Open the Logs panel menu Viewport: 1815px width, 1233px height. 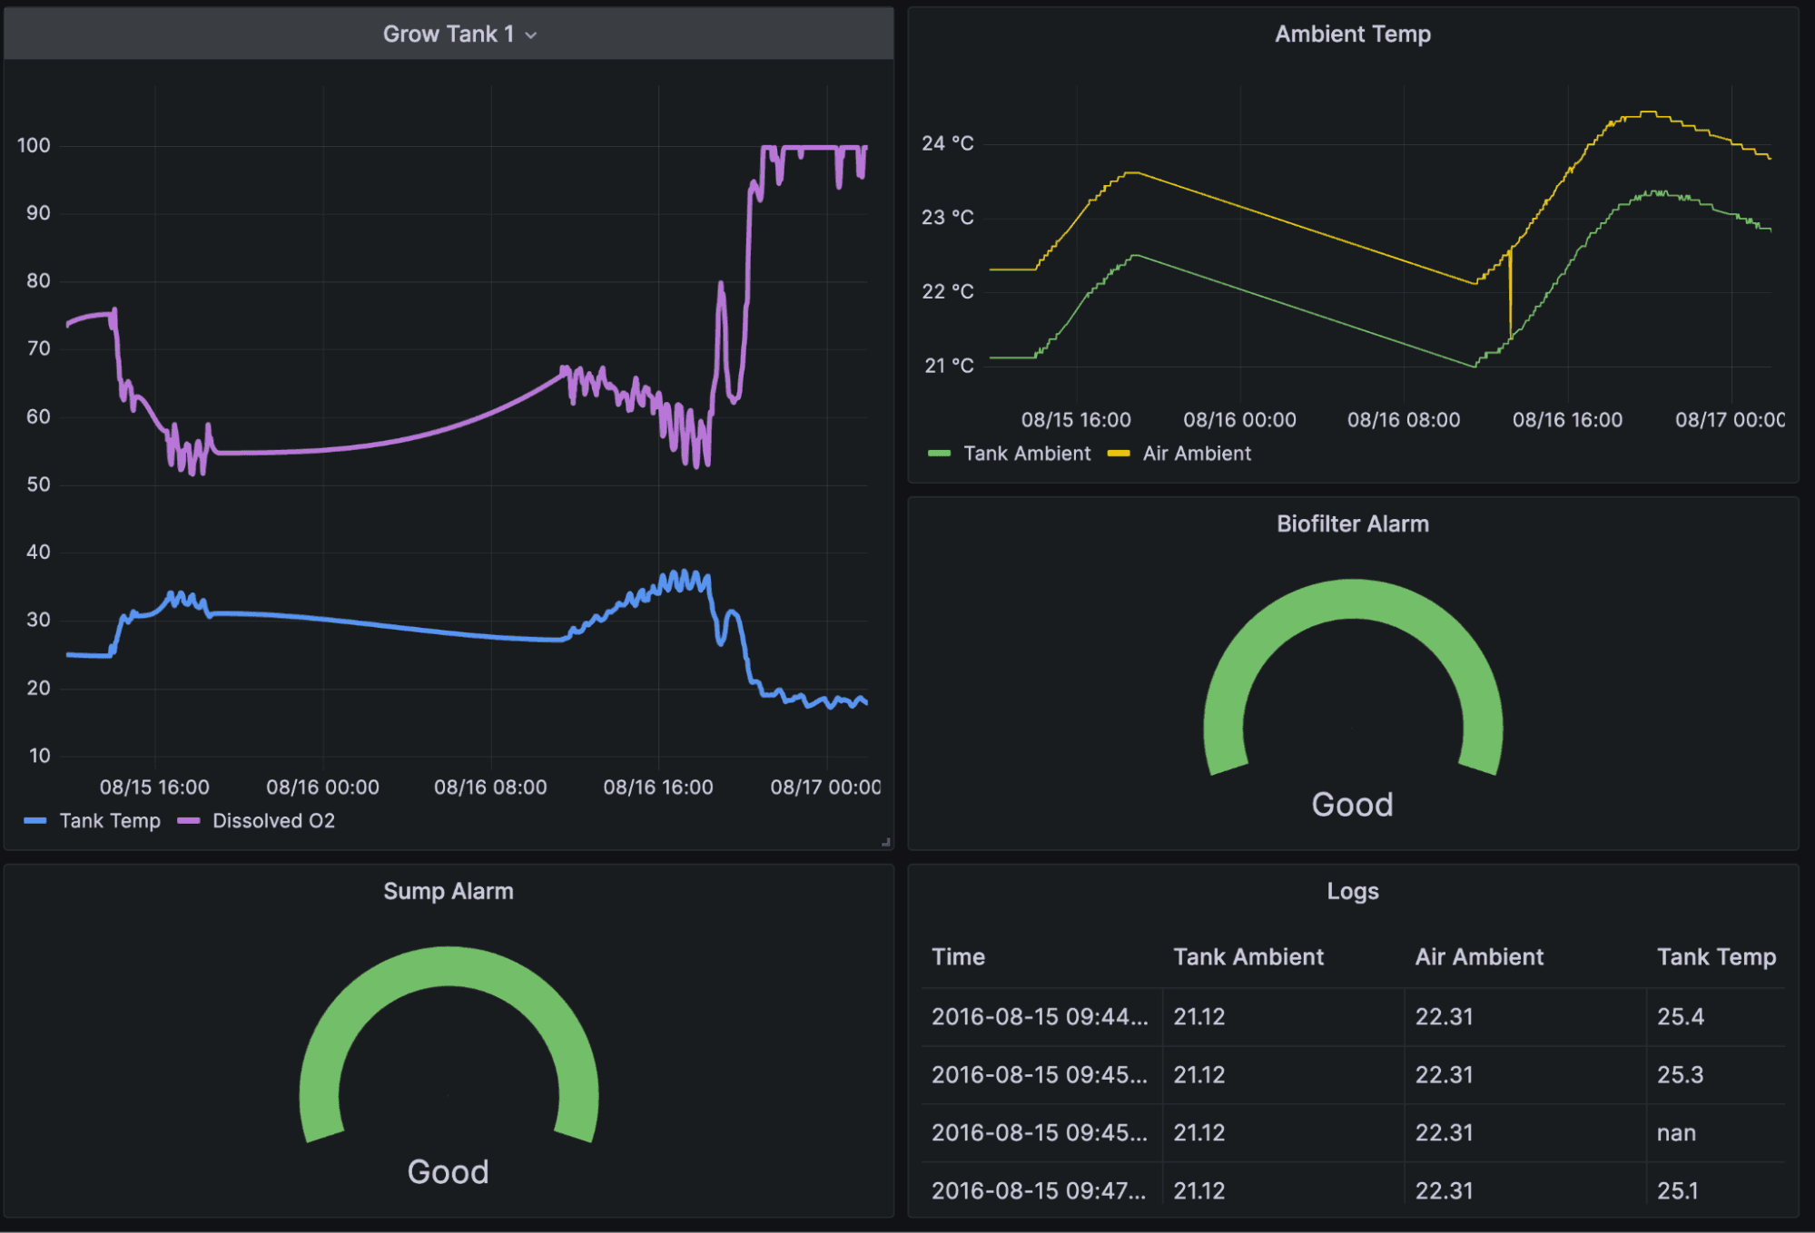[1352, 891]
